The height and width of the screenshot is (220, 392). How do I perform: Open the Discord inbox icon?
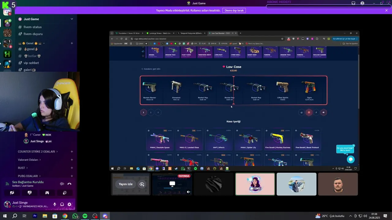(353, 3)
